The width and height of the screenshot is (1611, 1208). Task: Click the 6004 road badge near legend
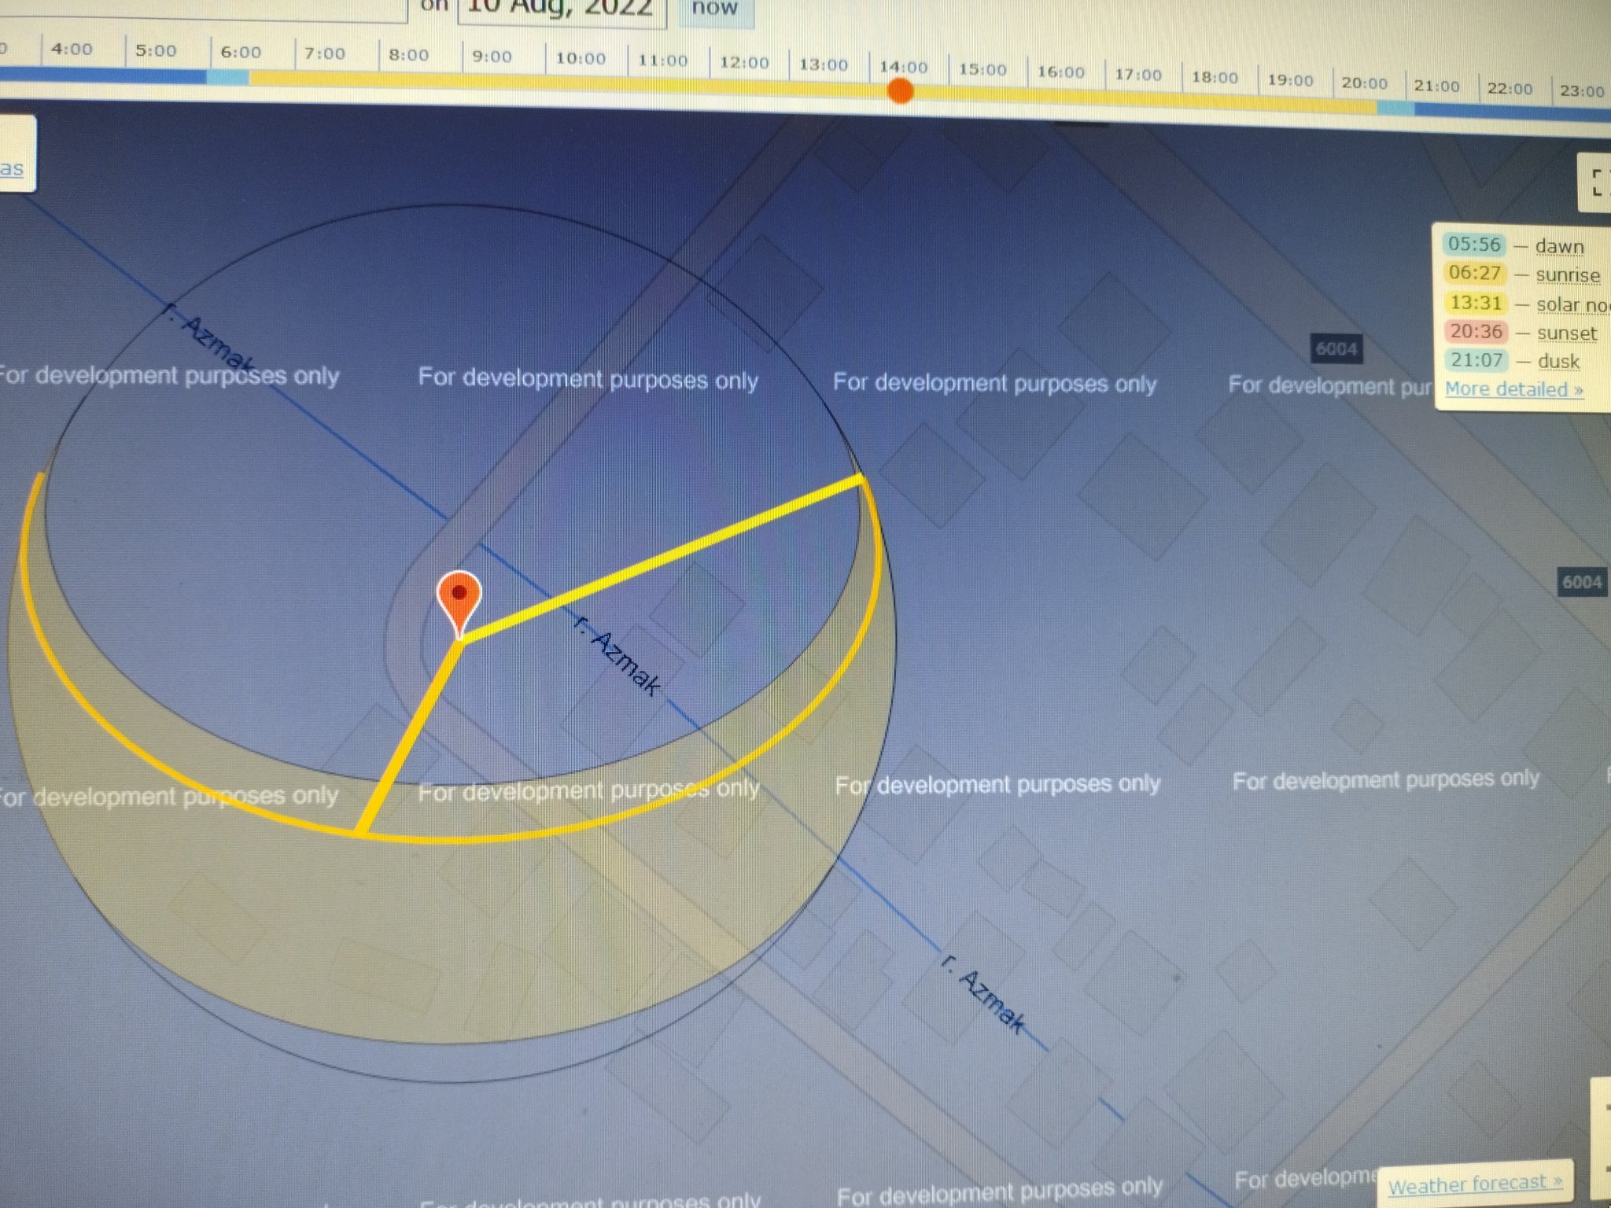point(1336,349)
